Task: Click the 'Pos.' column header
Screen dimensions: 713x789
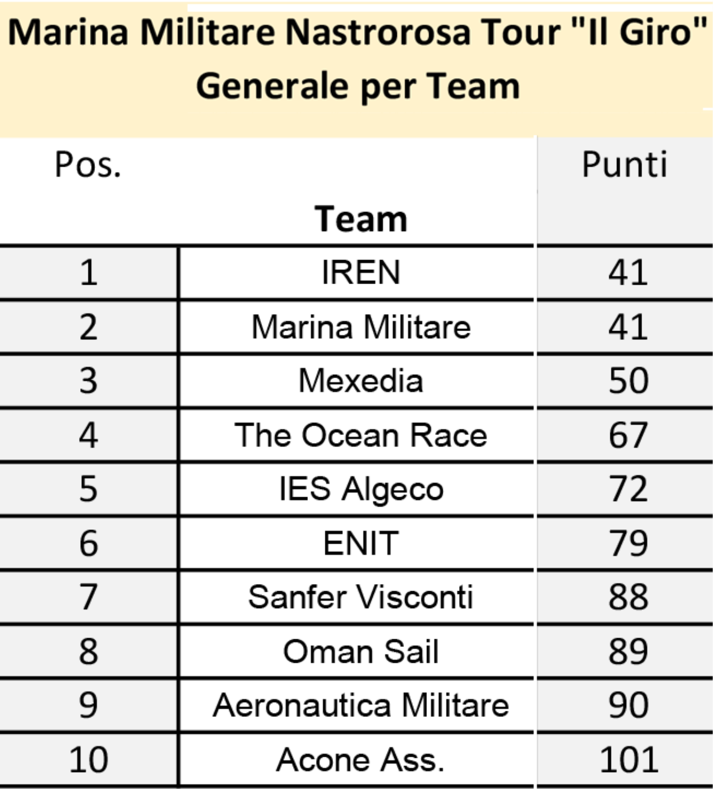Action: click(88, 165)
